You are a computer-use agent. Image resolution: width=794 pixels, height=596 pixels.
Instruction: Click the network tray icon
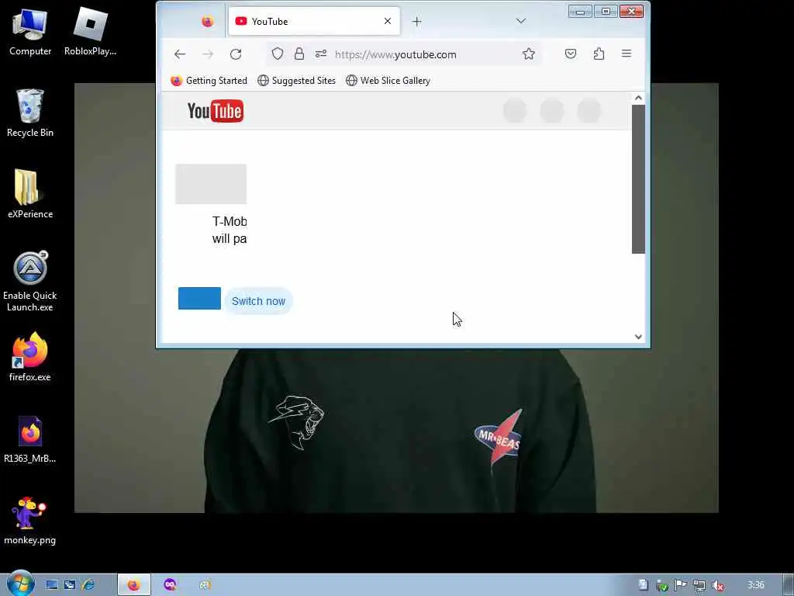699,585
